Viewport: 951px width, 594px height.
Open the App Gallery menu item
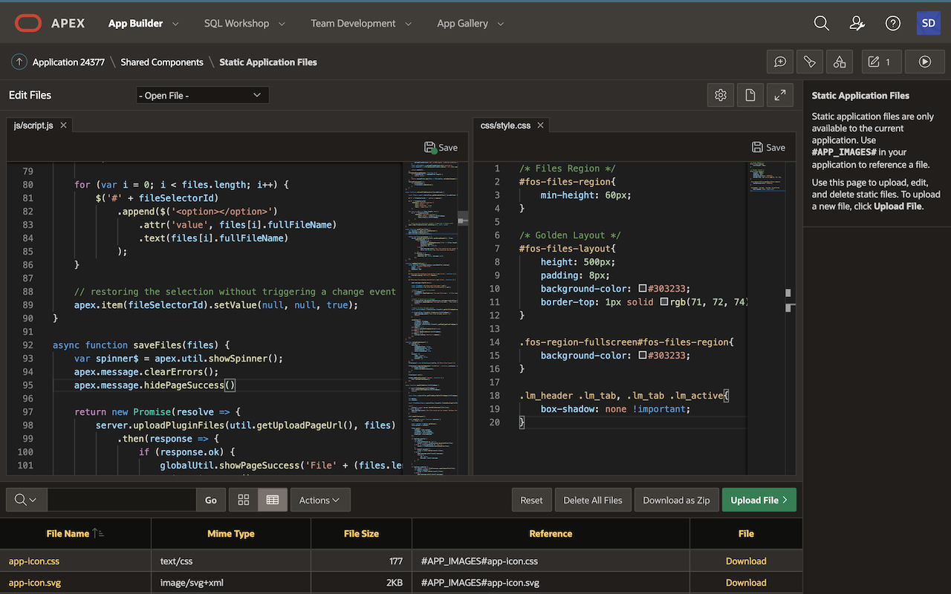(x=462, y=23)
